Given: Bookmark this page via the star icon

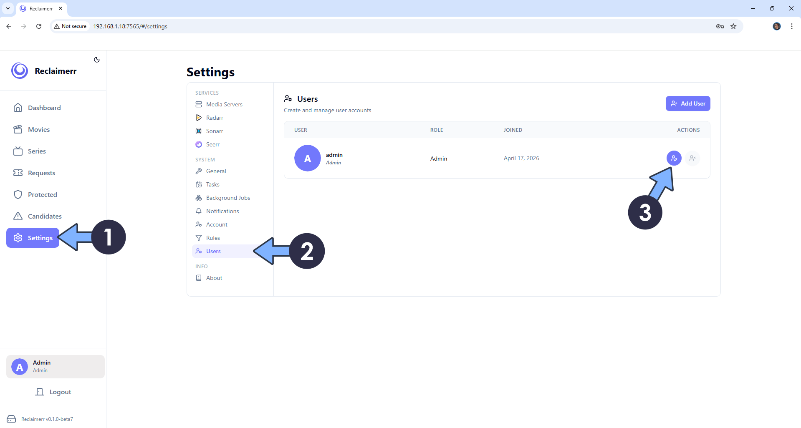Looking at the screenshot, I should pos(733,26).
